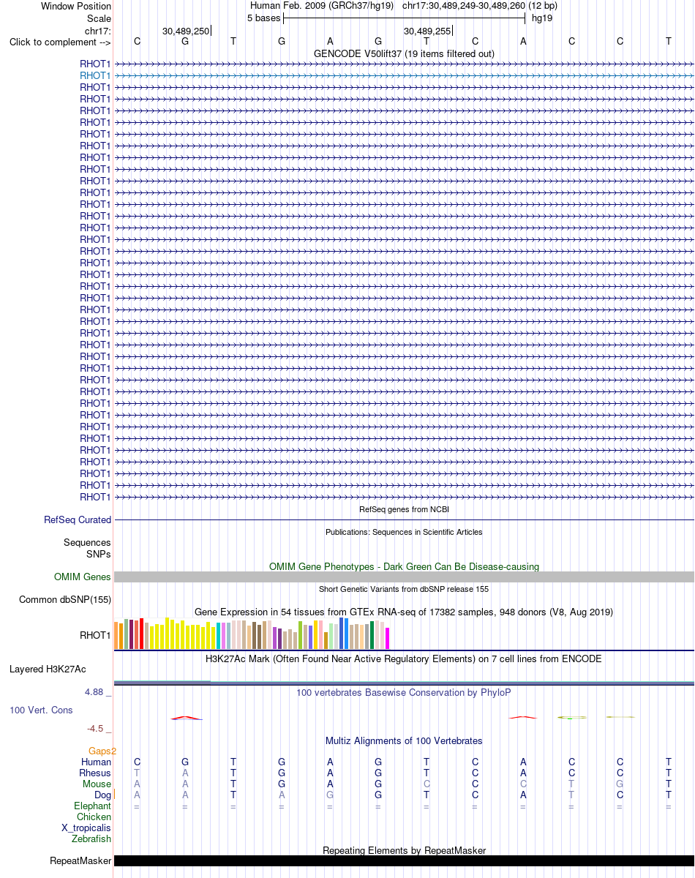Click the RefSeq Curated intron line

coord(404,519)
